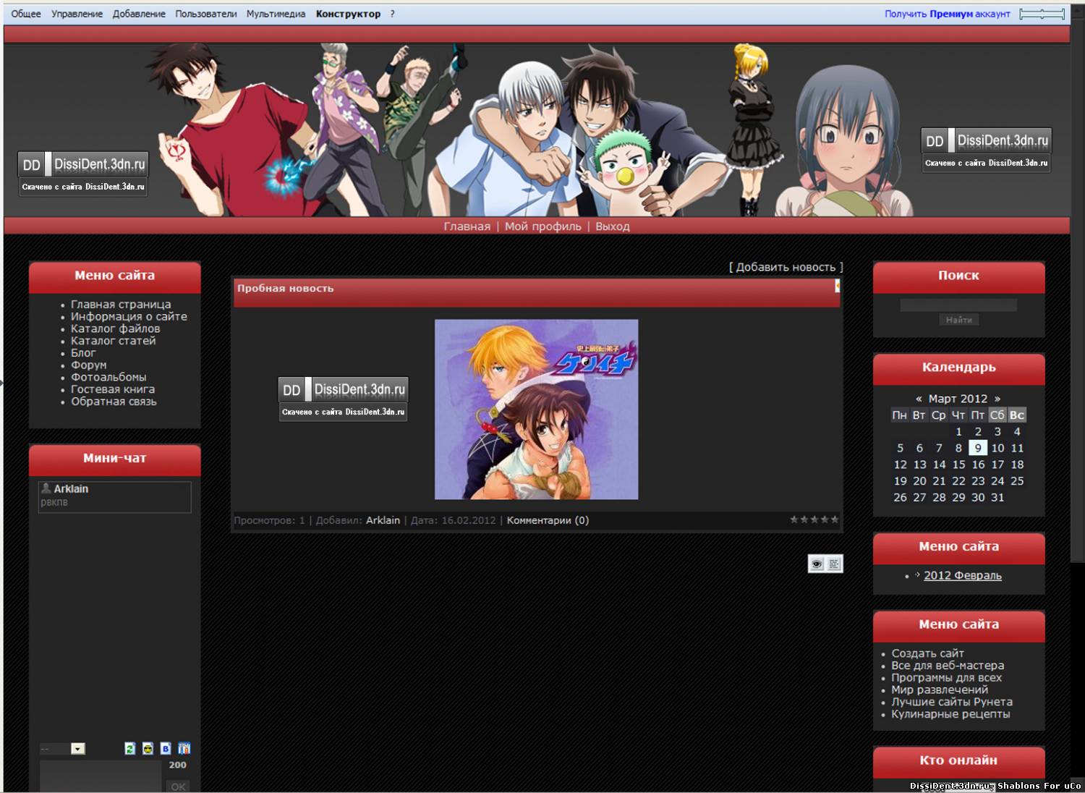Screen dimensions: 1085x793
Task: Open the smileys icon in mini-chat
Action: (148, 749)
